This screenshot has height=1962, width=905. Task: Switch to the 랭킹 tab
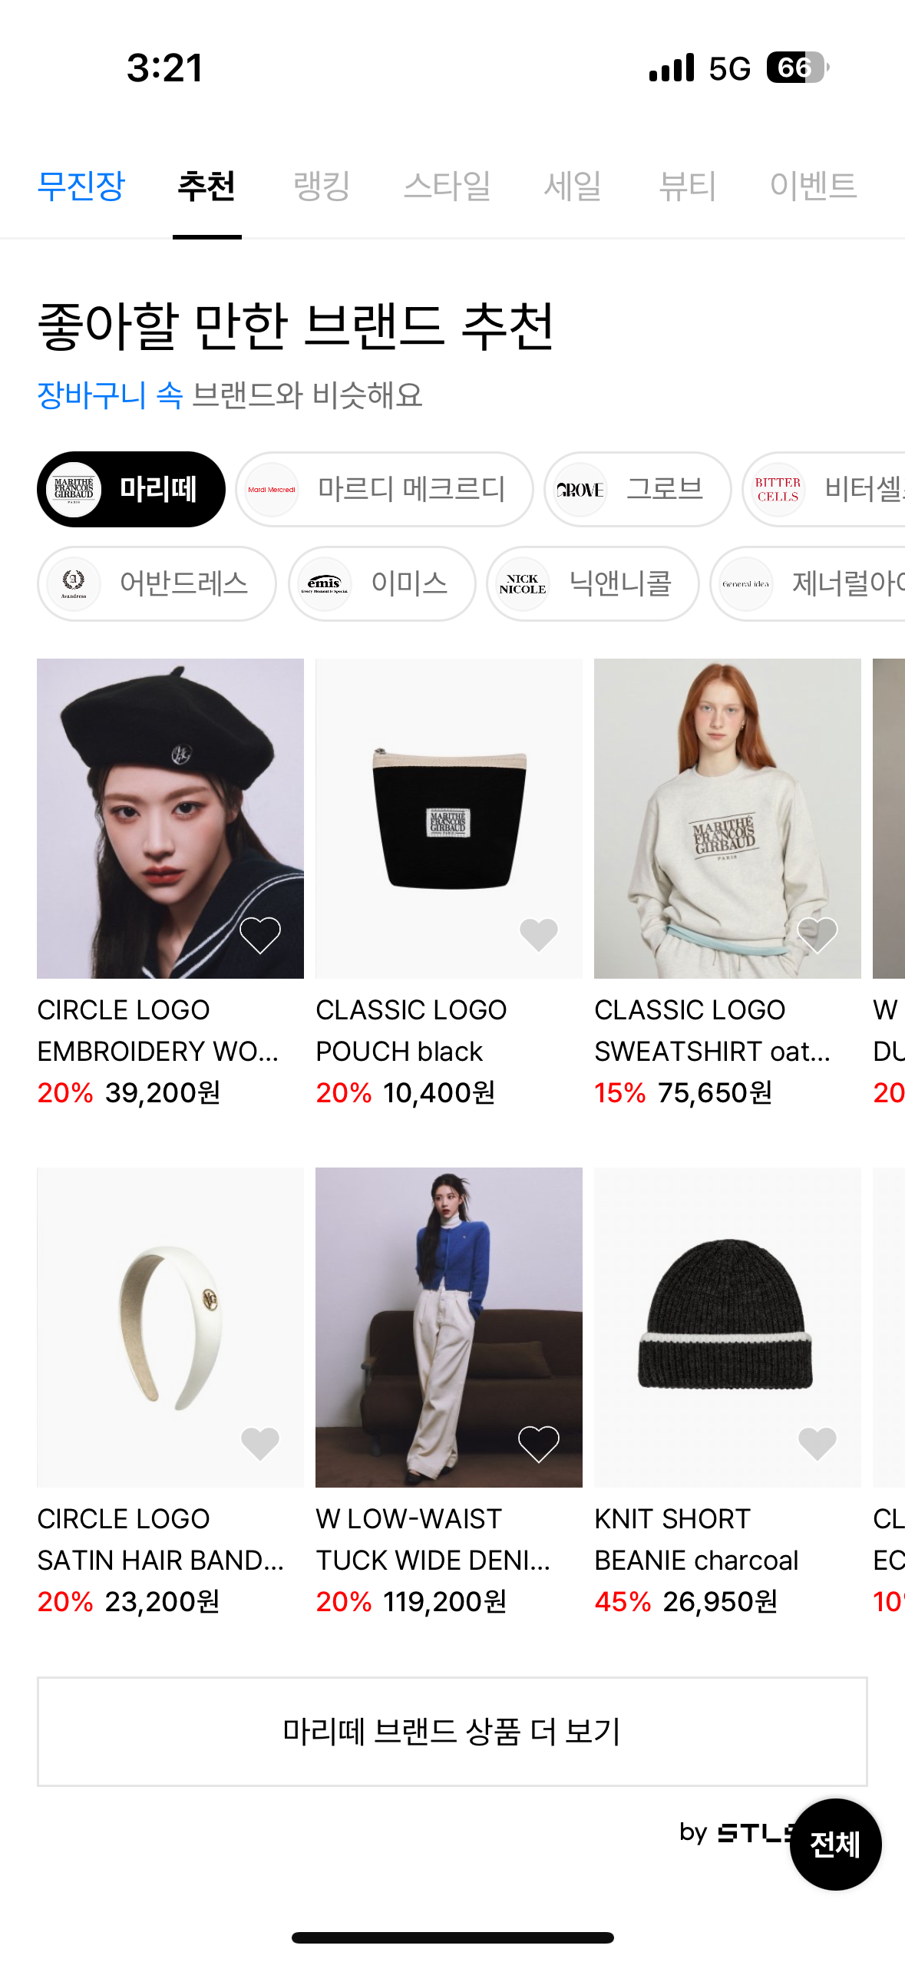(322, 186)
